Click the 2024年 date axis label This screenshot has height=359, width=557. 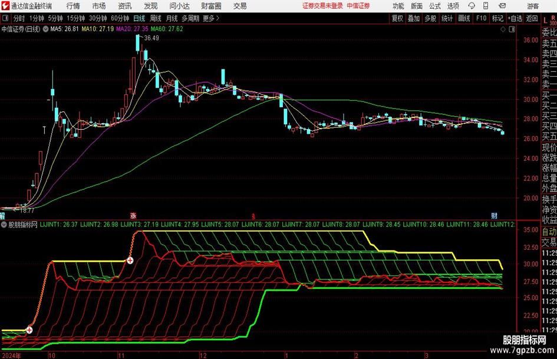[x=11, y=355]
